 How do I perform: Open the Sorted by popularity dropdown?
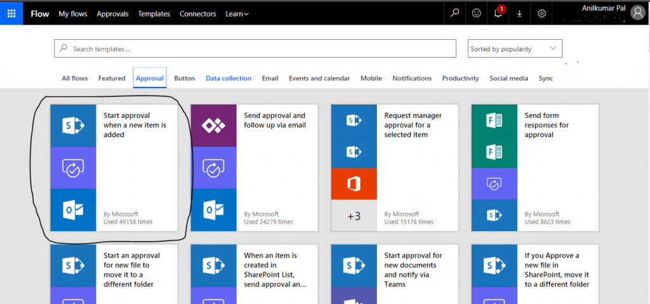point(515,49)
